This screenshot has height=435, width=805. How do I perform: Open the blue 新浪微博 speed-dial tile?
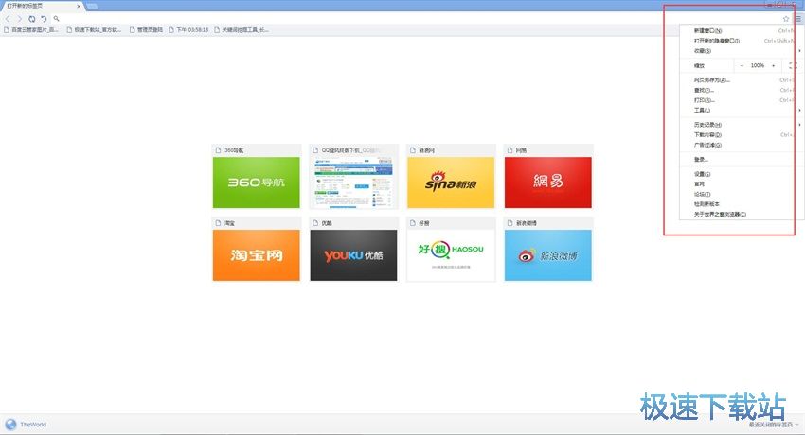(547, 255)
